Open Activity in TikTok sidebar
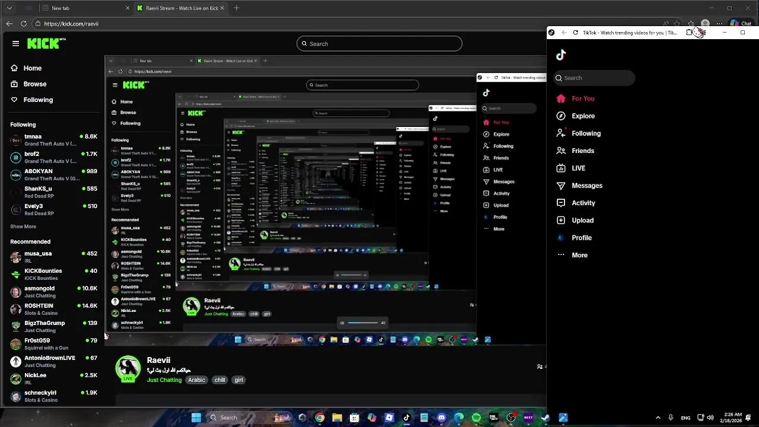Image resolution: width=759 pixels, height=427 pixels. pos(576,203)
